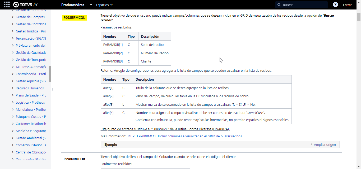Expand the Logística - Protheus tree chevron
Image resolution: width=361 pixels, height=169 pixels.
click(x=13, y=102)
